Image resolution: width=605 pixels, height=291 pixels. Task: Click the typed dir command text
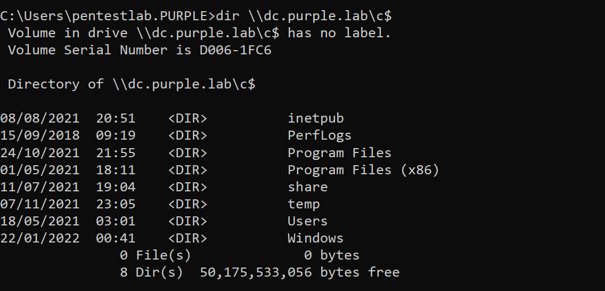click(x=304, y=15)
